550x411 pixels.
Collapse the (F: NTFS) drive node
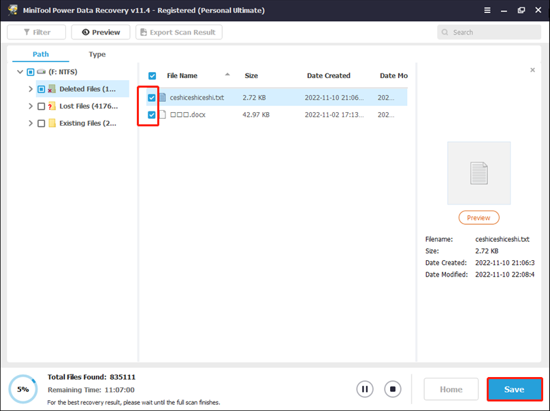click(20, 72)
